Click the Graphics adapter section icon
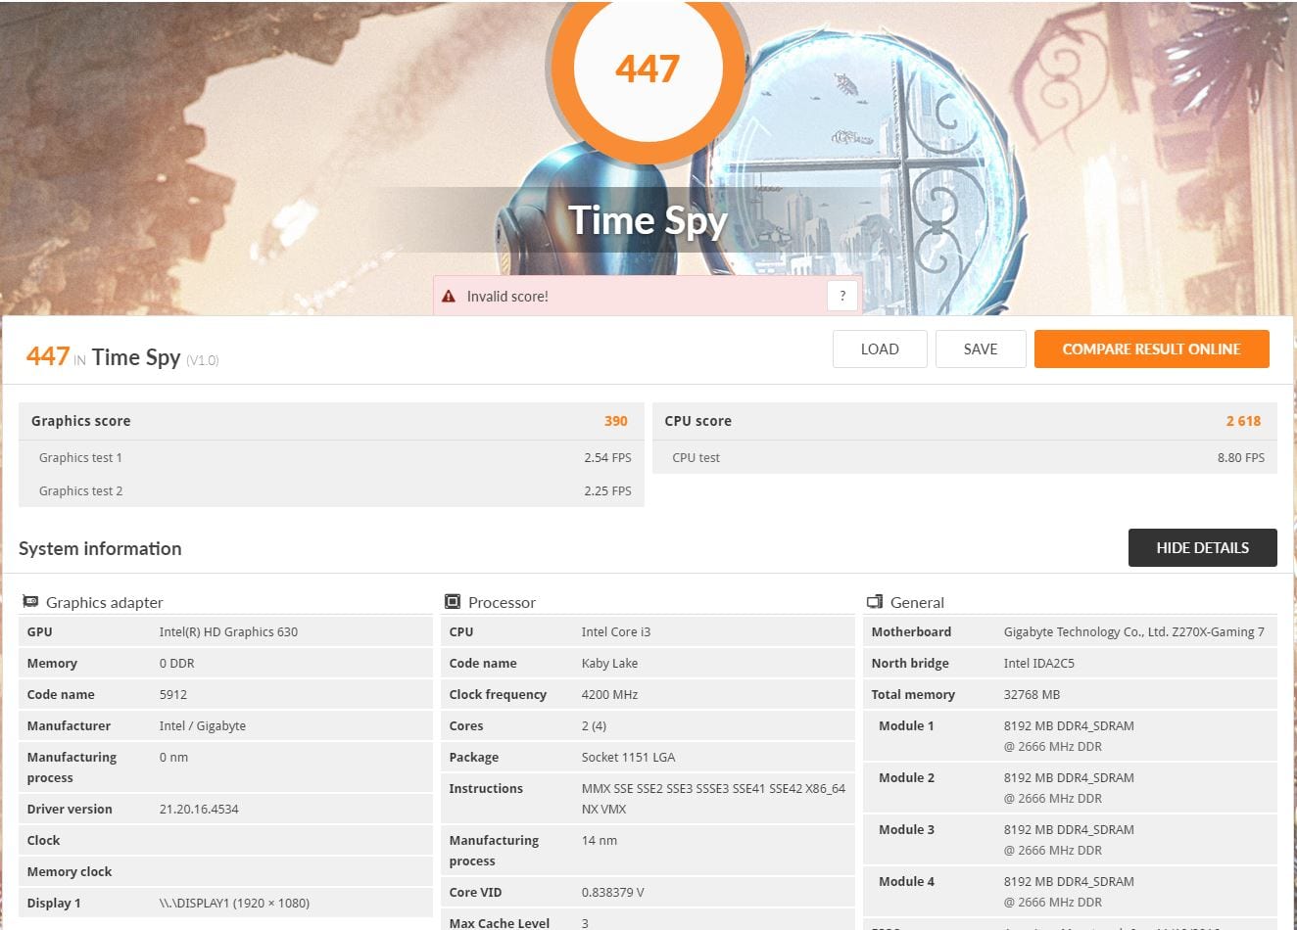The image size is (1297, 930). tap(30, 602)
